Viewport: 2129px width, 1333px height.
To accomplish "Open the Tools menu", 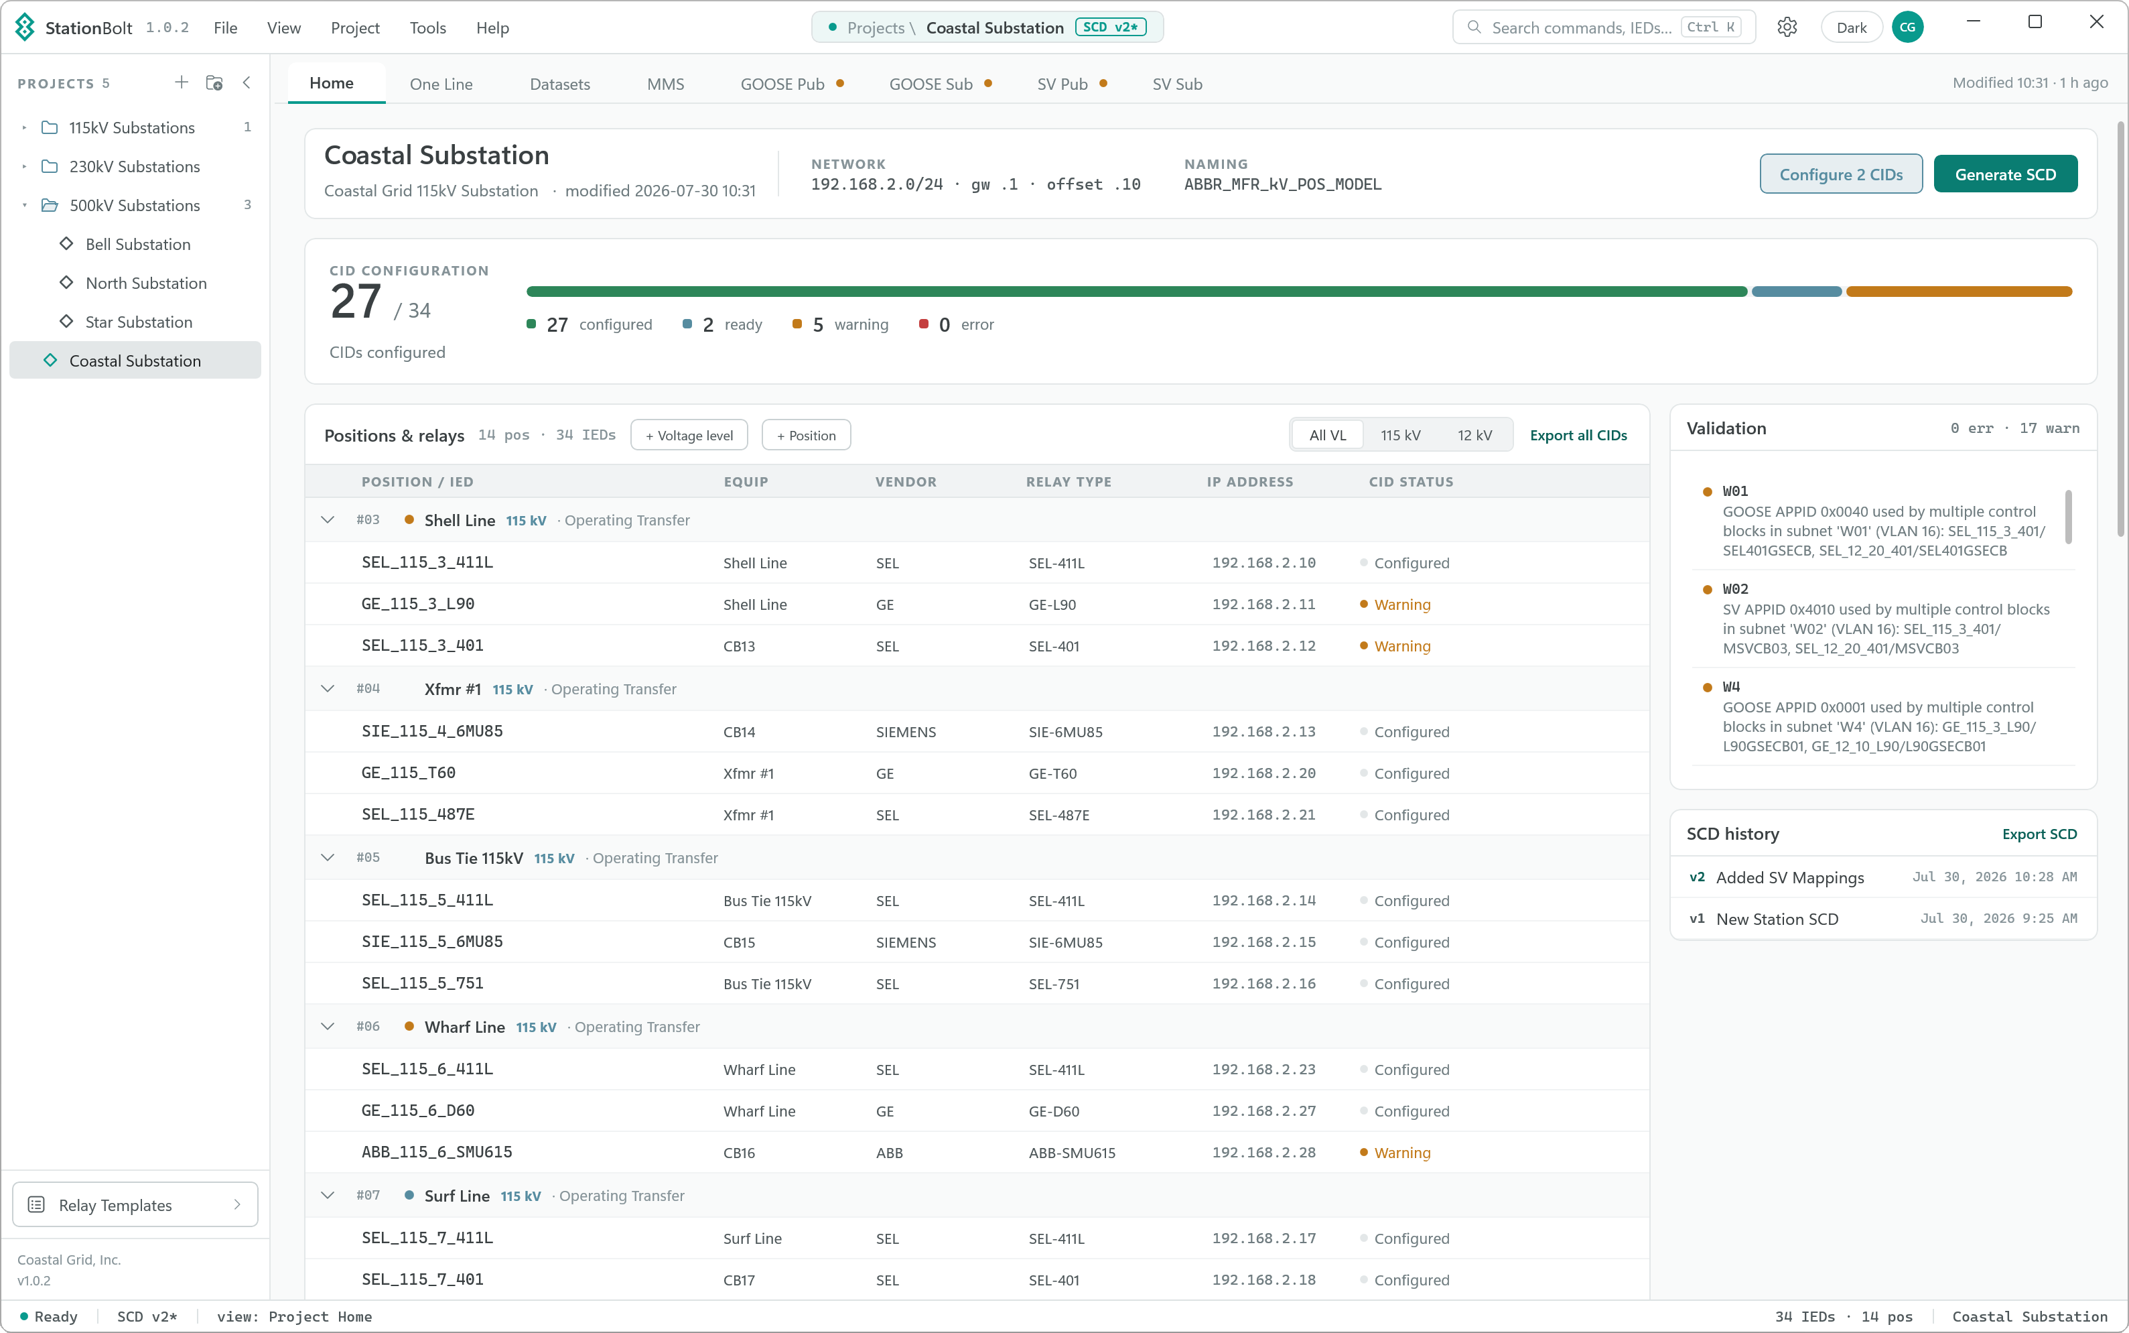I will (427, 27).
